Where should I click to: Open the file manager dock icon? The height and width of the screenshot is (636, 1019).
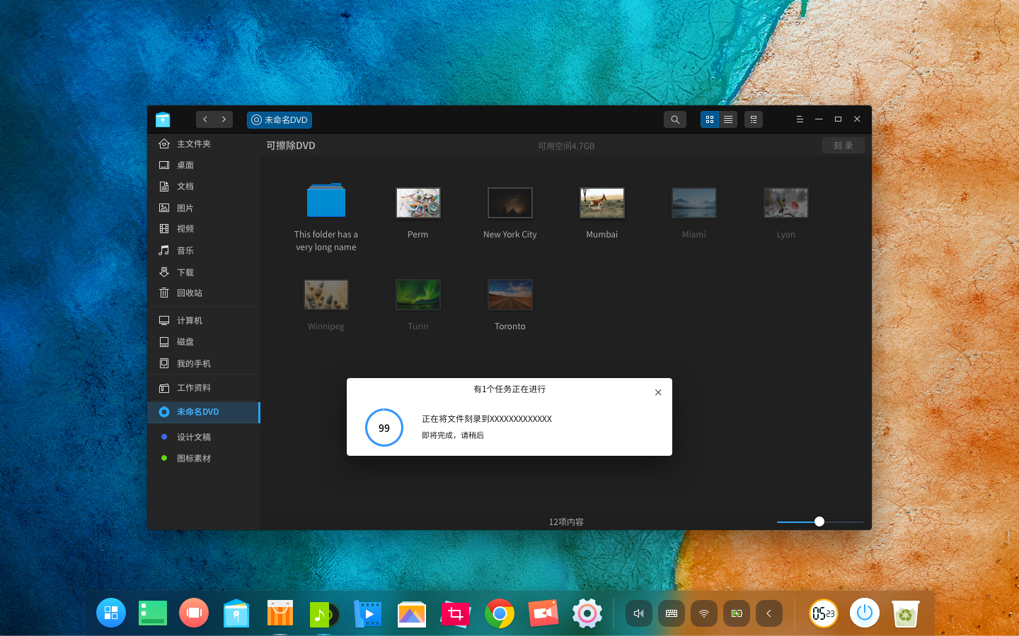pyautogui.click(x=236, y=613)
